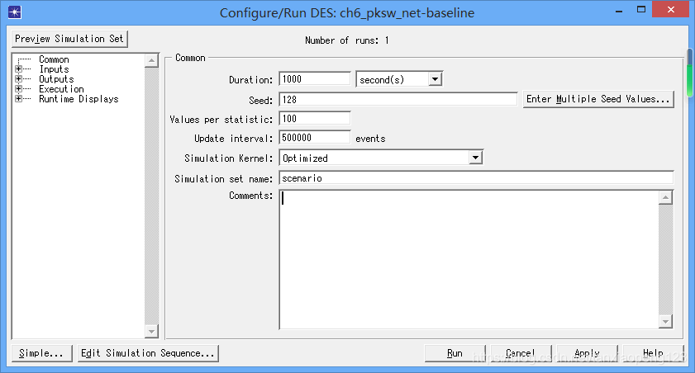Screen dimensions: 695x373
Task: Click the right-edge vertical scrollbar thumb
Action: click(690, 73)
